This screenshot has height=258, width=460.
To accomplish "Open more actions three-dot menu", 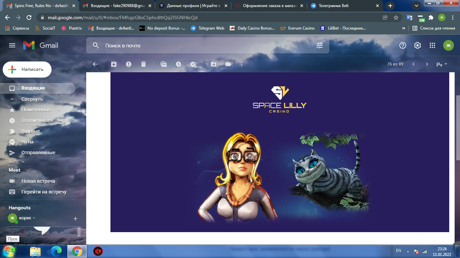I will (242, 64).
